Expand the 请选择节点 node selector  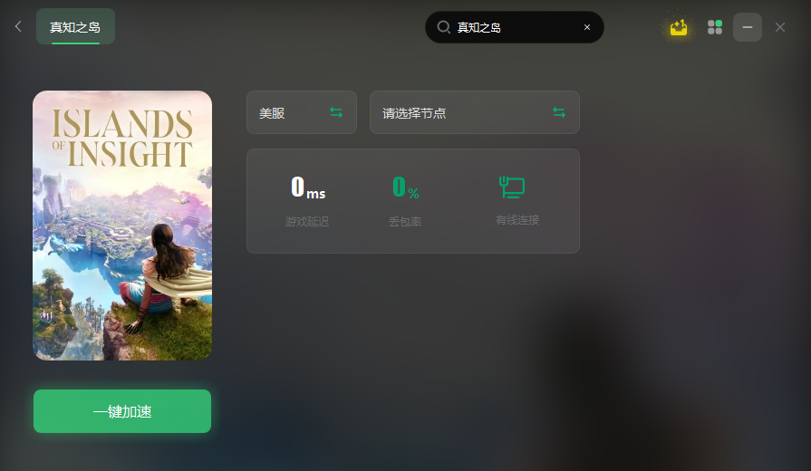(474, 112)
